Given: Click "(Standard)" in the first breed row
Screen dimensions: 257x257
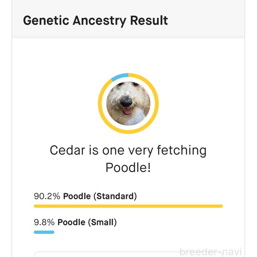Looking at the screenshot, I should pyautogui.click(x=115, y=196).
